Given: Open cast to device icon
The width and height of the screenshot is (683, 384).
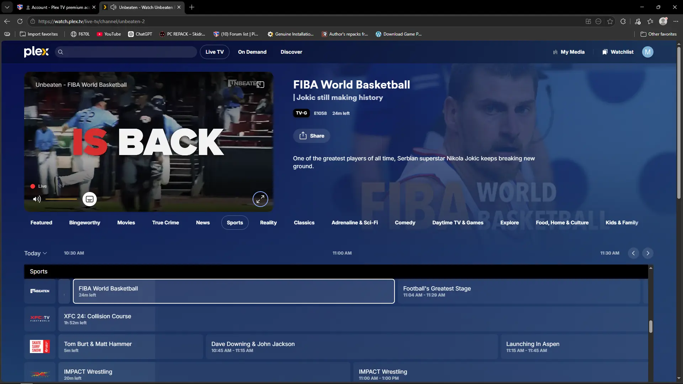Looking at the screenshot, I should [261, 85].
